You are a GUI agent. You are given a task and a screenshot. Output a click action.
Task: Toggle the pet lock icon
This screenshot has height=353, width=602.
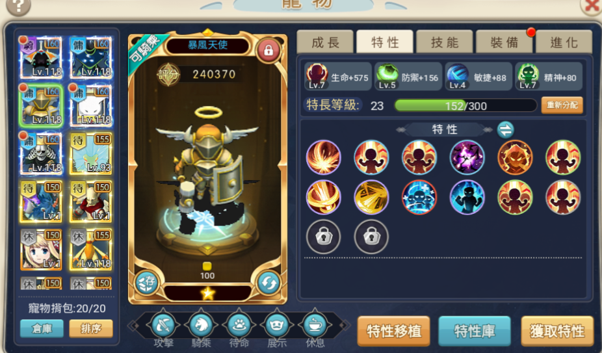click(268, 50)
